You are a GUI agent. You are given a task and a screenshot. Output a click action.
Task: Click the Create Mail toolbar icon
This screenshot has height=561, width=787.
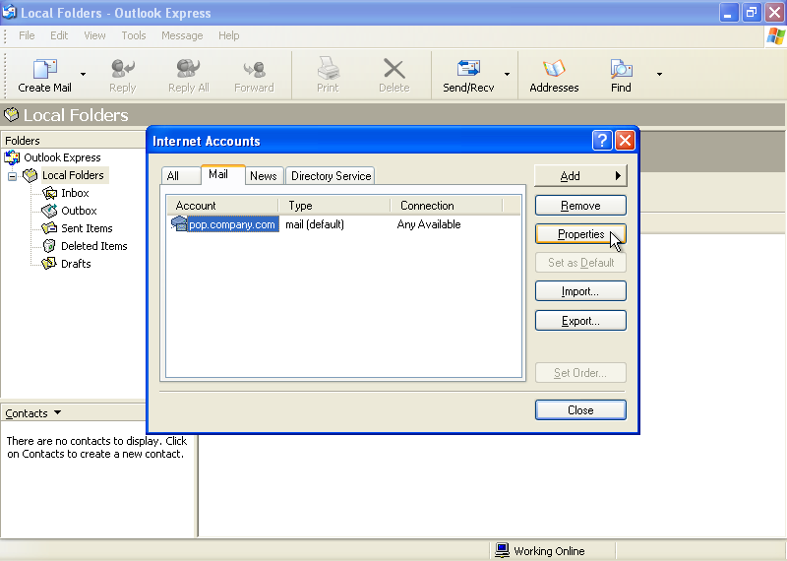tap(44, 69)
